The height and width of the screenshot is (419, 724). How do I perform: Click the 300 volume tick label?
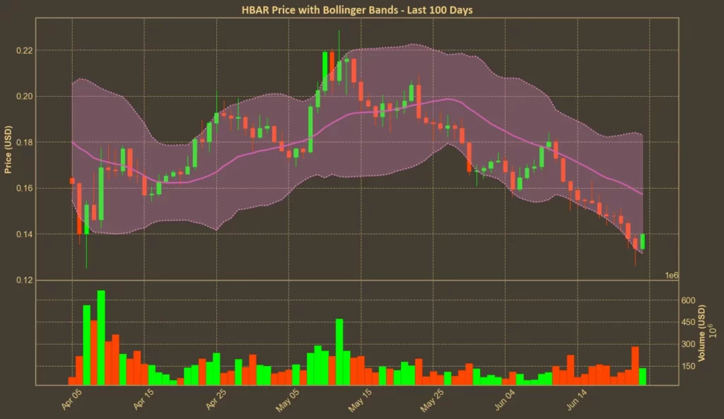[688, 344]
